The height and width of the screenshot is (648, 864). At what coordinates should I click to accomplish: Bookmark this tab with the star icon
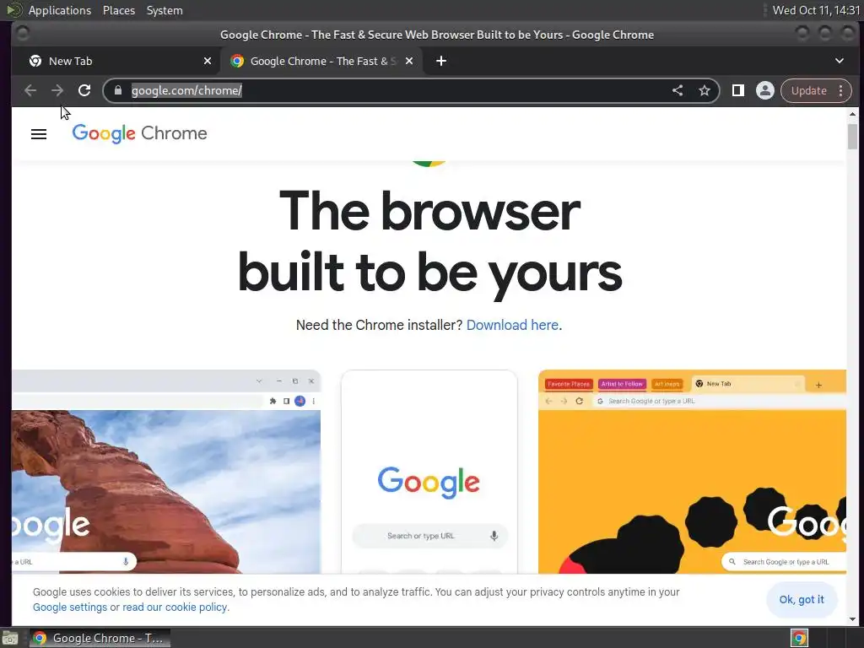pyautogui.click(x=705, y=90)
